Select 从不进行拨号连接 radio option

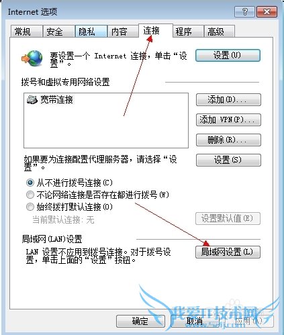click(30, 183)
